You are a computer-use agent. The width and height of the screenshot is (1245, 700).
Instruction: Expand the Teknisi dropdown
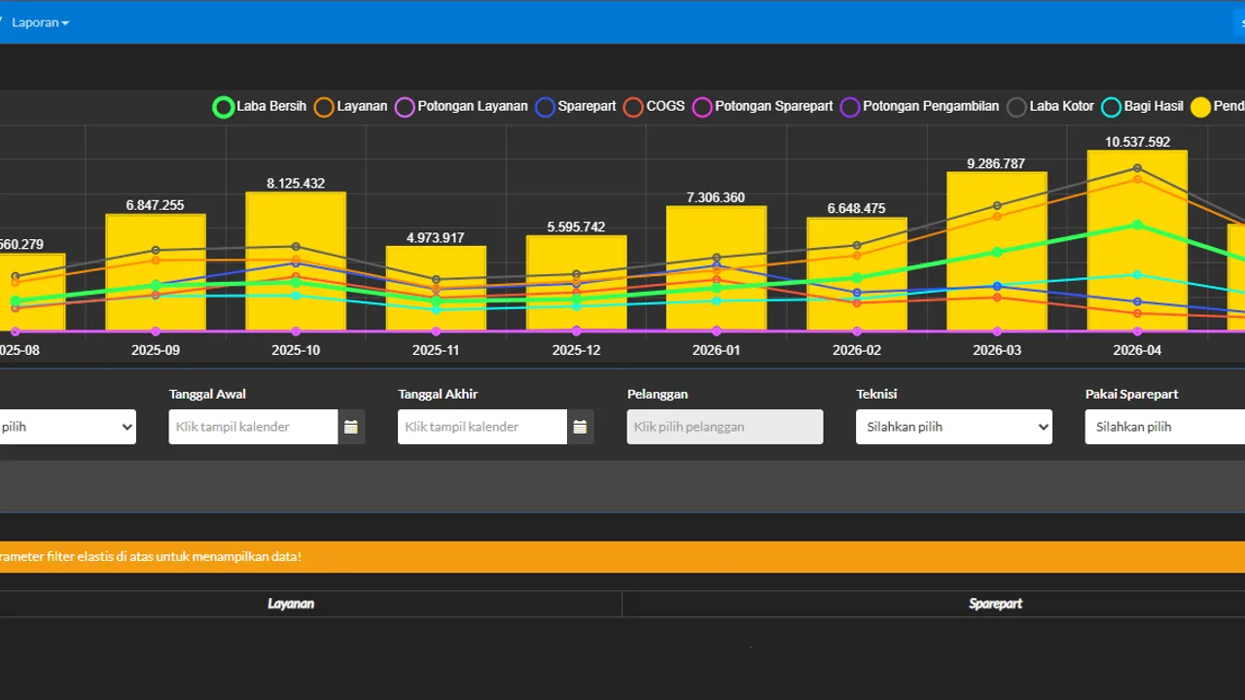[x=954, y=427]
